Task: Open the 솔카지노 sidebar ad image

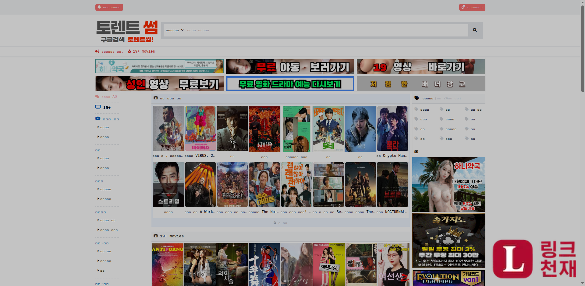Action: coord(449,241)
